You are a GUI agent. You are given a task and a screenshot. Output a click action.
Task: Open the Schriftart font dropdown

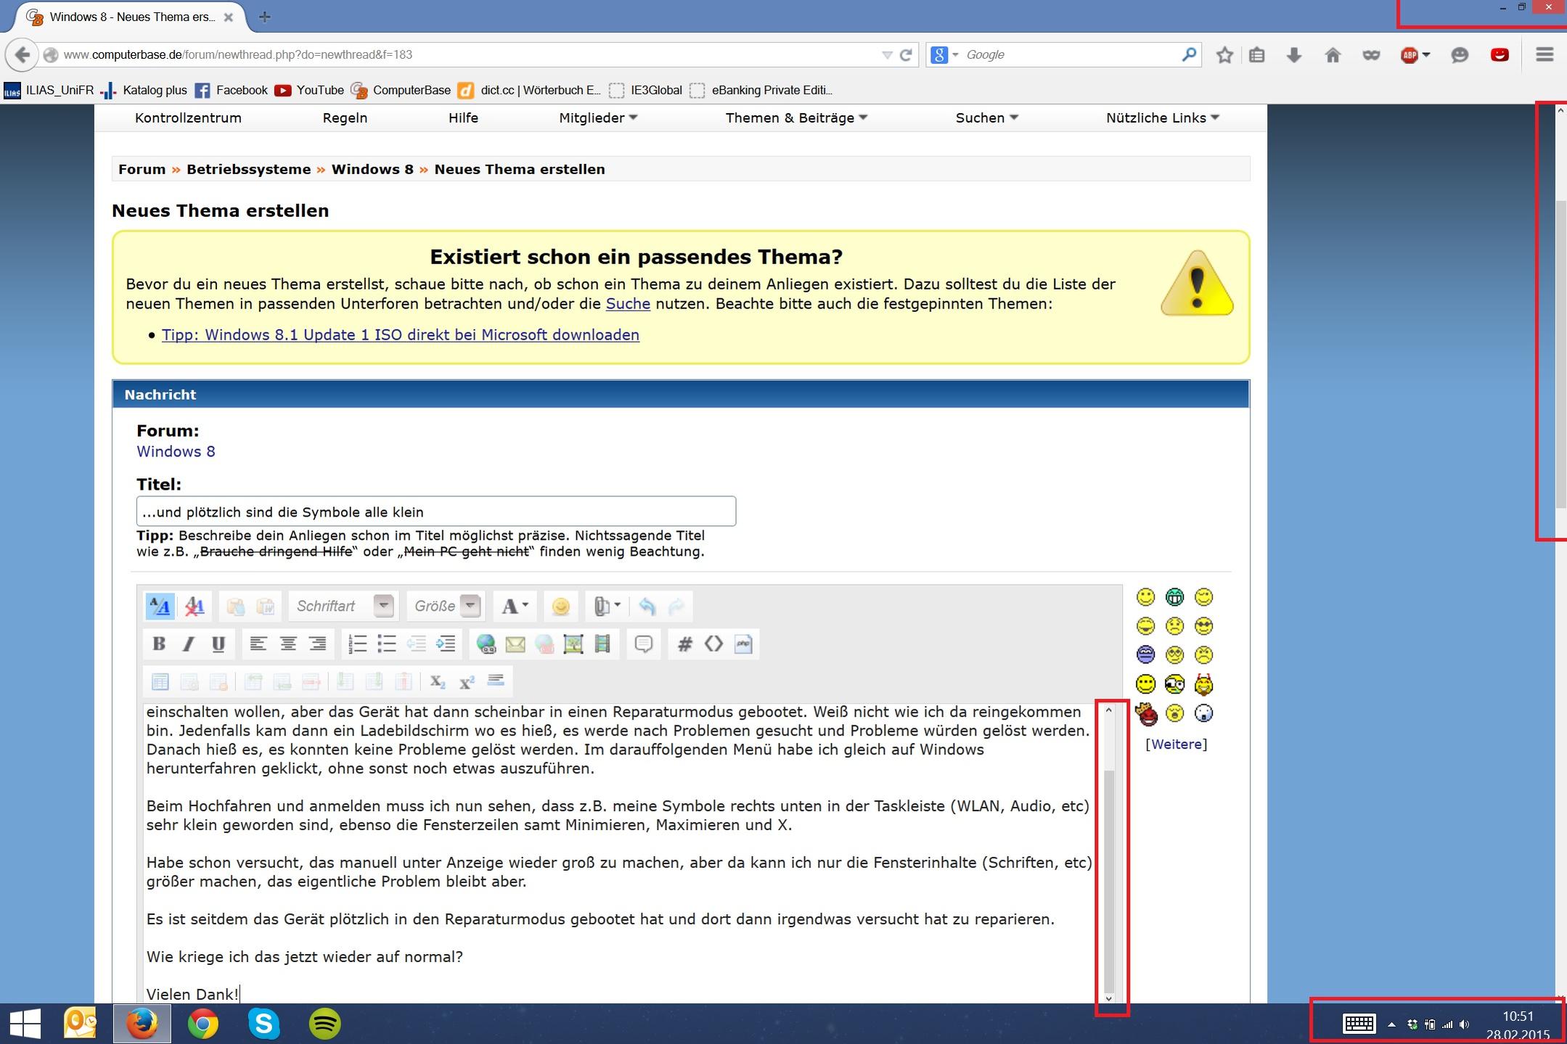tap(383, 606)
